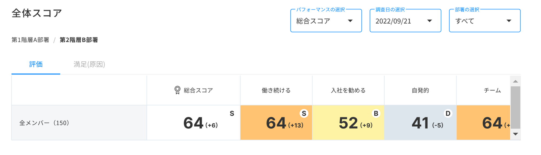The image size is (541, 155).
Task: Click the B grade badge on 入社を勧める cell
Action: pyautogui.click(x=376, y=113)
